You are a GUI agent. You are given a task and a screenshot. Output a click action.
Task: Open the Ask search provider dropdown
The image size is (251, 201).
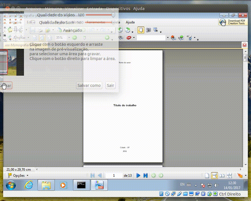coord(134,38)
